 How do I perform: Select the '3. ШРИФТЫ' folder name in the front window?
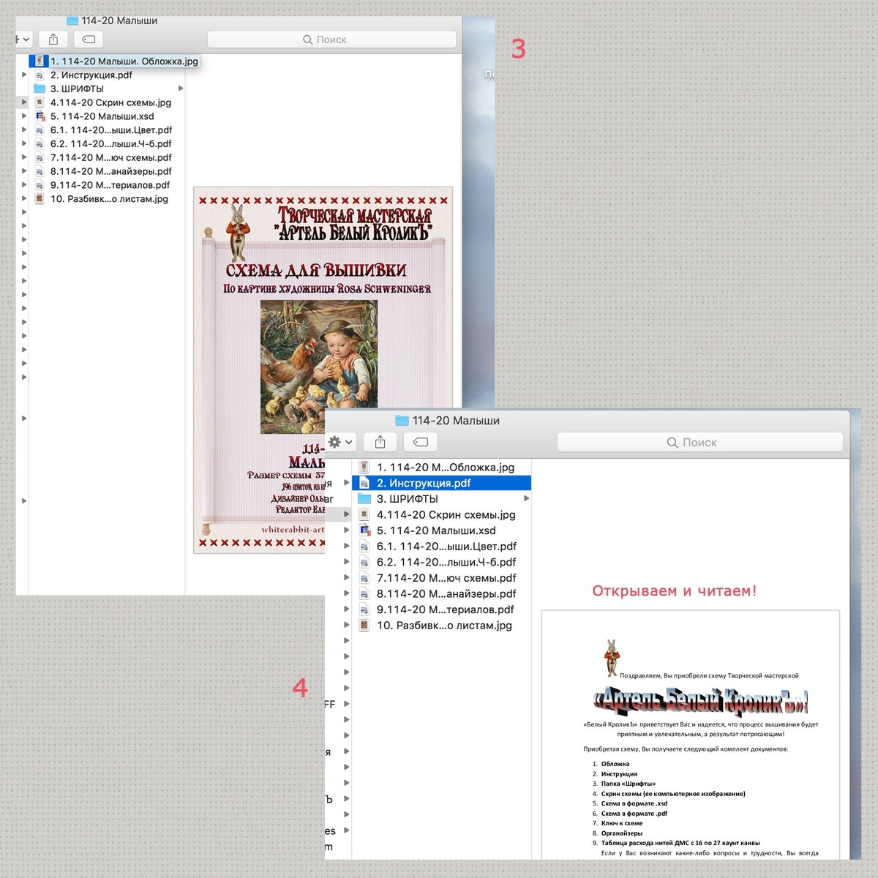(x=408, y=499)
